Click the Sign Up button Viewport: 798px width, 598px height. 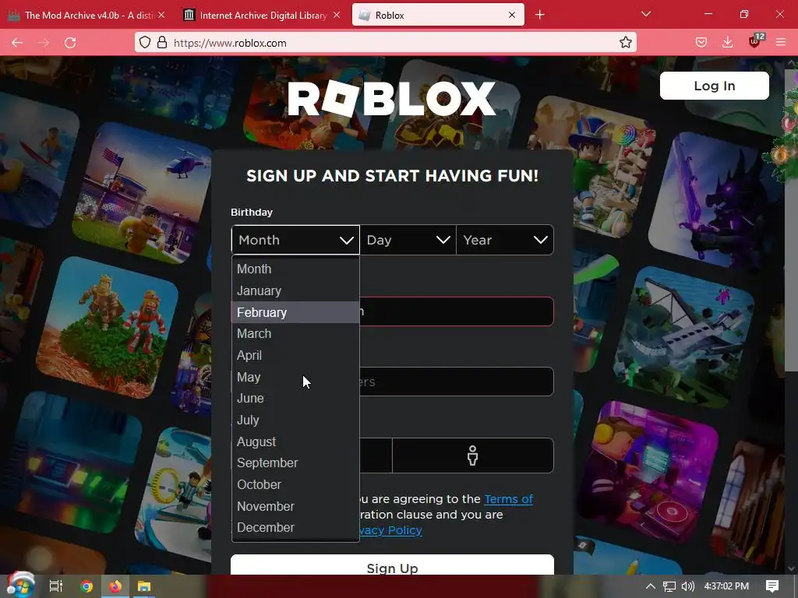(392, 565)
